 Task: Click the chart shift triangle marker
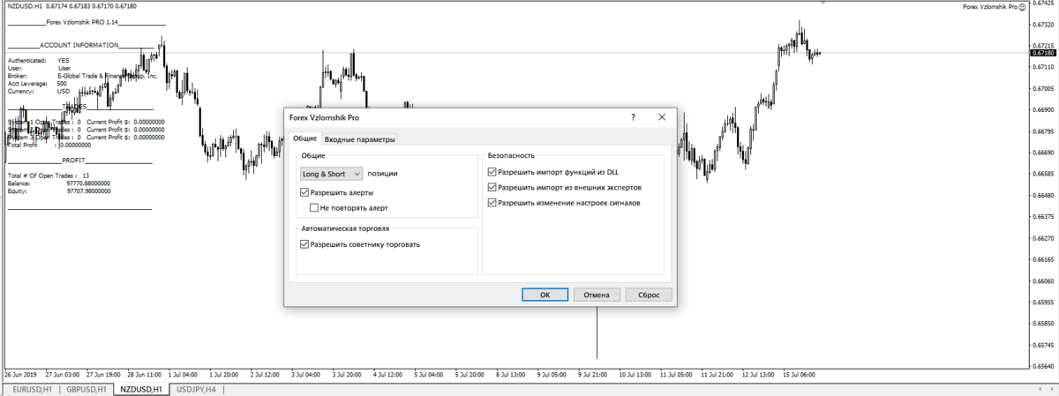coord(825,4)
